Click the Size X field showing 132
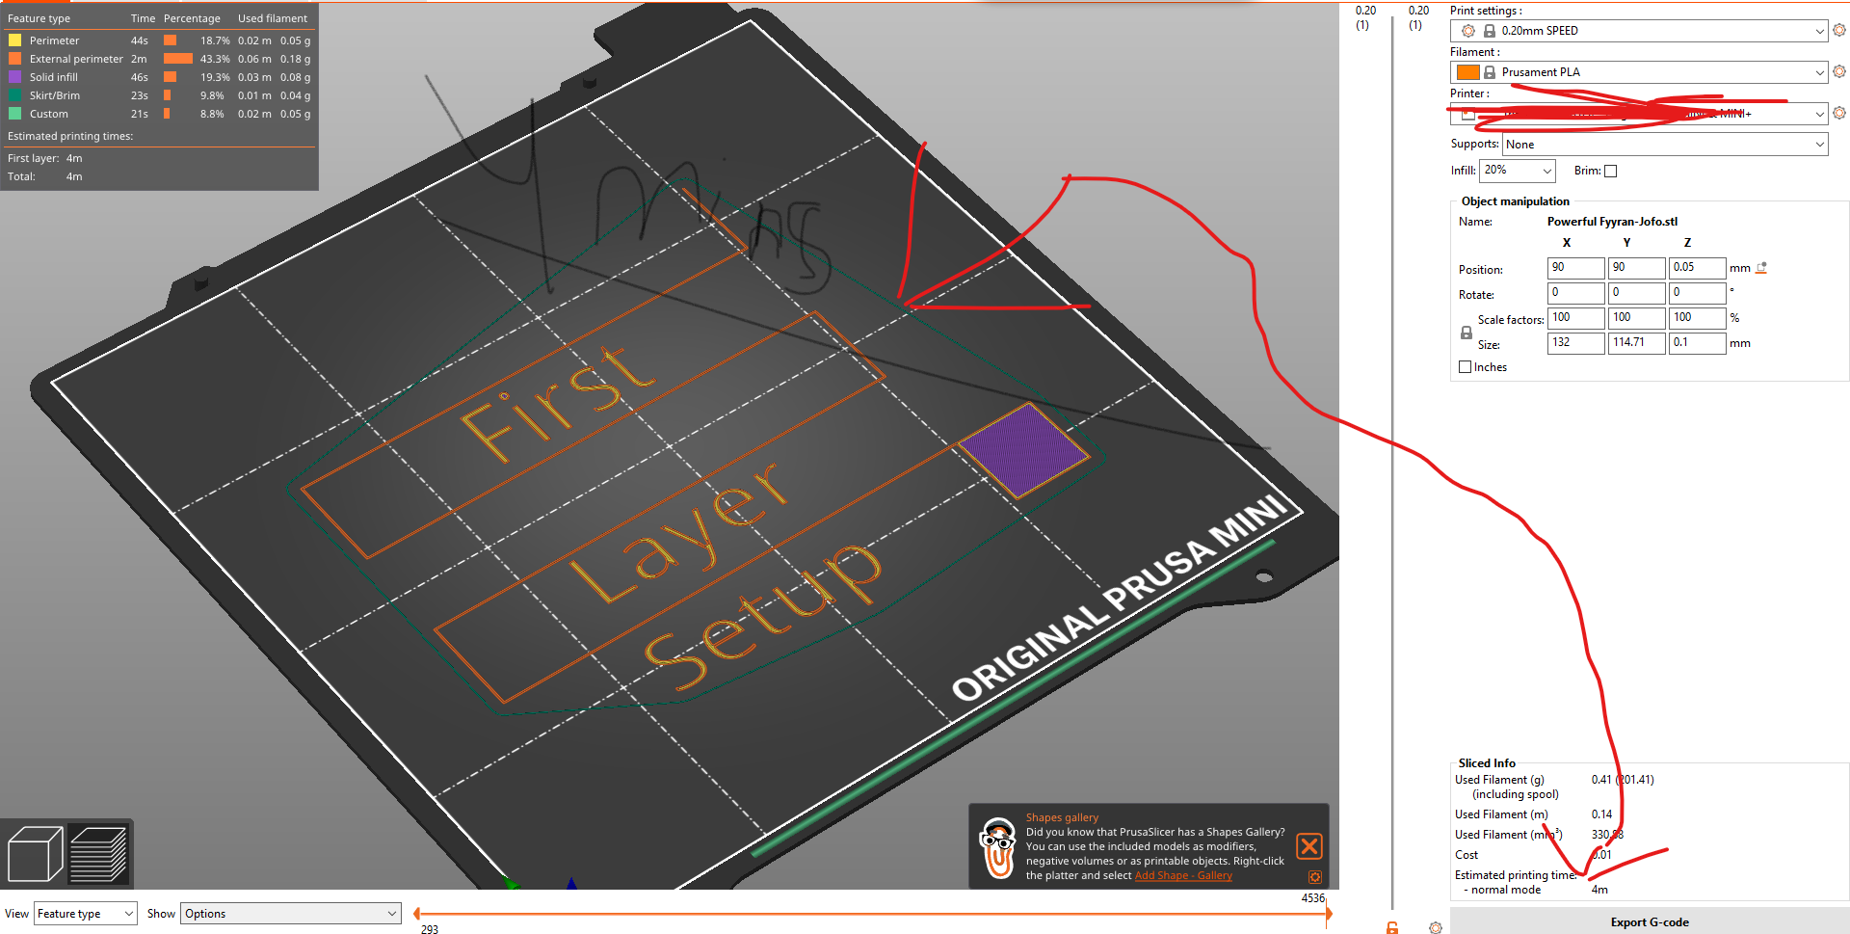The height and width of the screenshot is (934, 1850). coord(1576,343)
